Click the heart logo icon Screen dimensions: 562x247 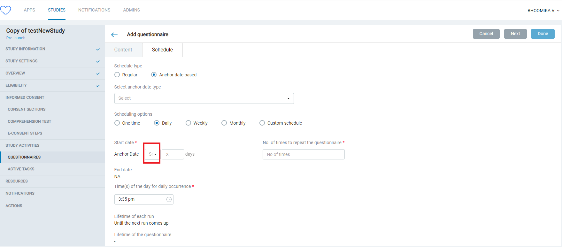click(x=5, y=10)
